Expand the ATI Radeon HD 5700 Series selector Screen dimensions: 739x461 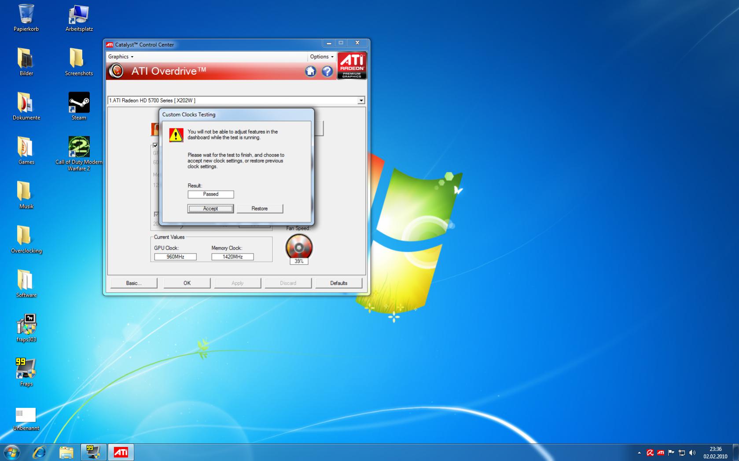pyautogui.click(x=361, y=101)
